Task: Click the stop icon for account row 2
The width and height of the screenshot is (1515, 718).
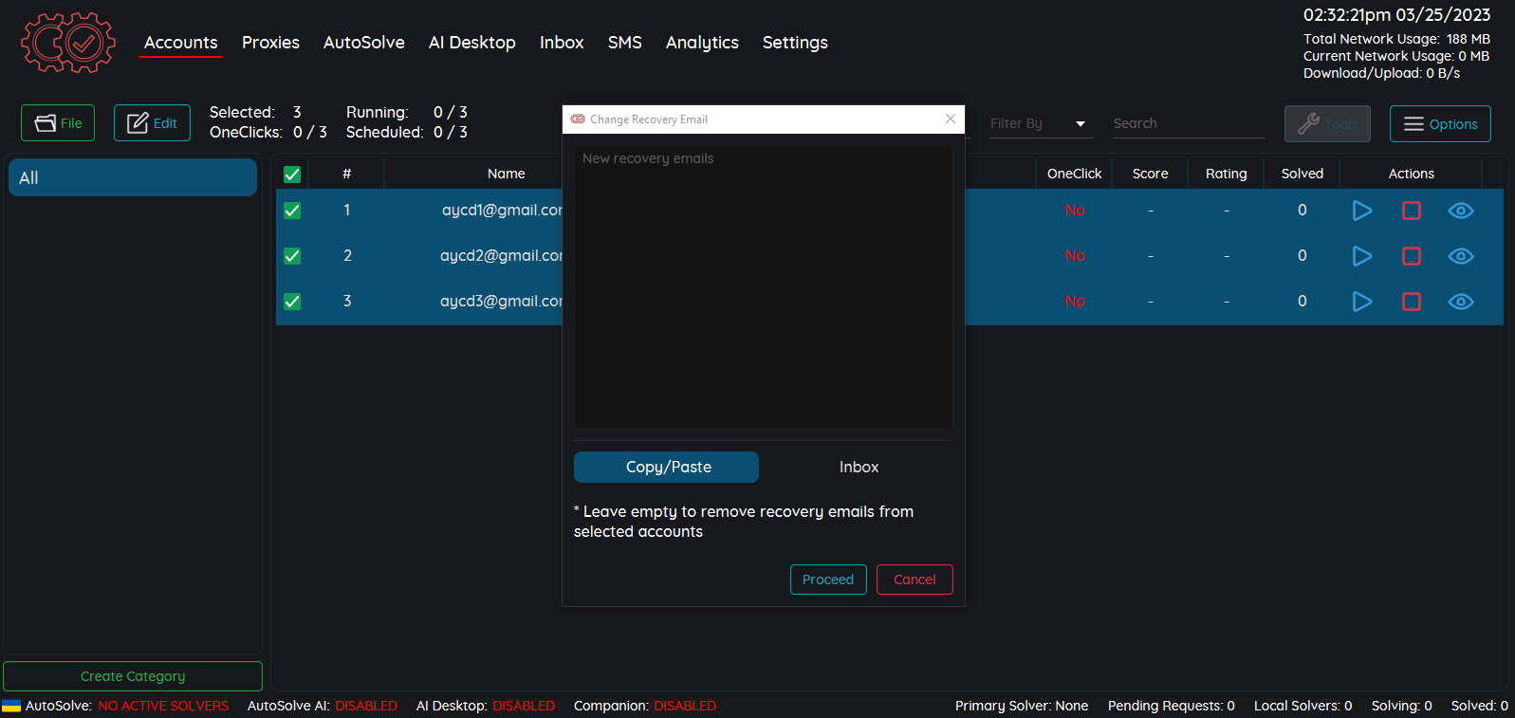Action: tap(1411, 256)
